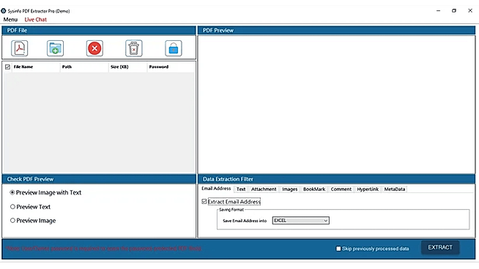Close the PDF Extractor window

tap(470, 11)
